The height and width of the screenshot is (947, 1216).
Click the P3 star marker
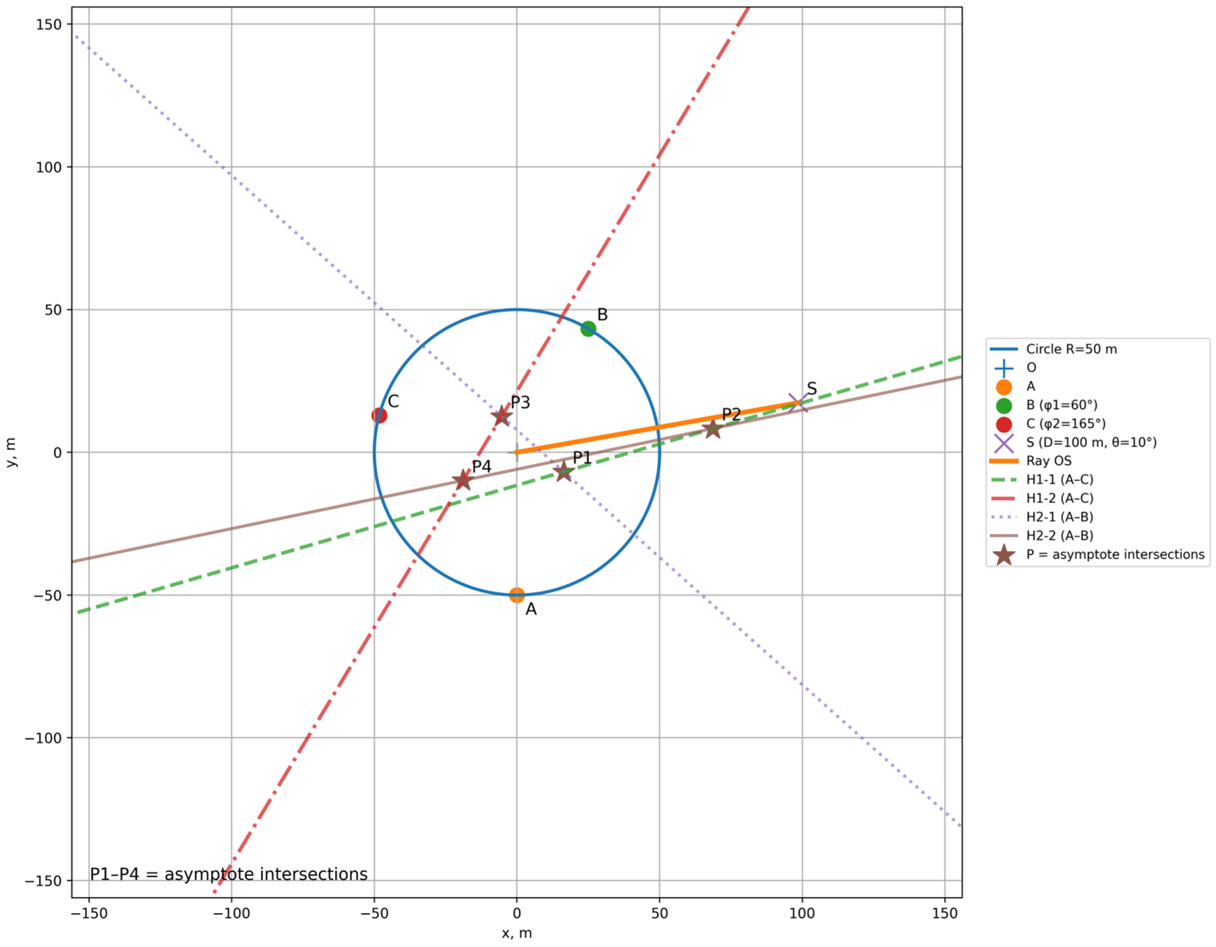(502, 415)
